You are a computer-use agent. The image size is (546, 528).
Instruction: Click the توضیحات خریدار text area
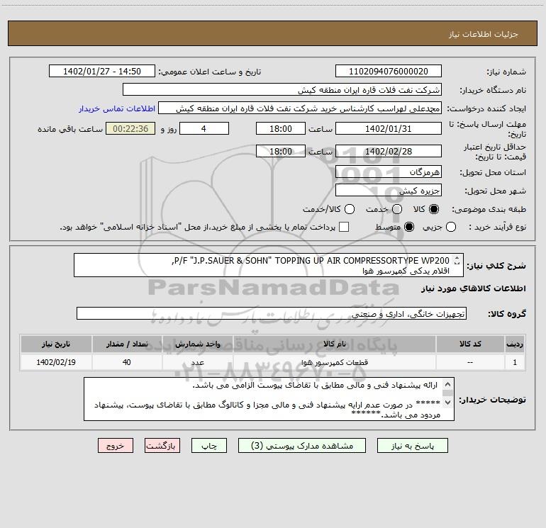click(x=269, y=399)
